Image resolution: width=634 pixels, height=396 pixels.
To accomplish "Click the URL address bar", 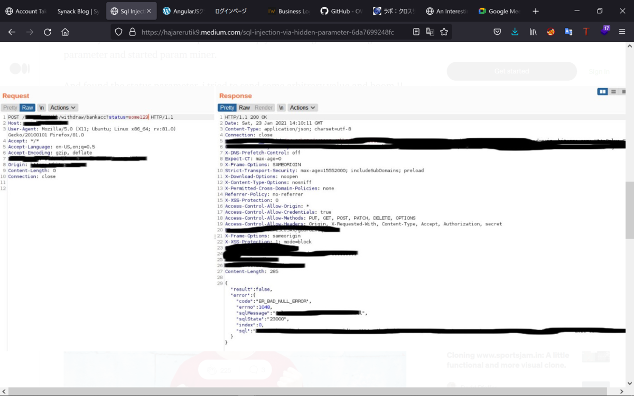I will 267,32.
